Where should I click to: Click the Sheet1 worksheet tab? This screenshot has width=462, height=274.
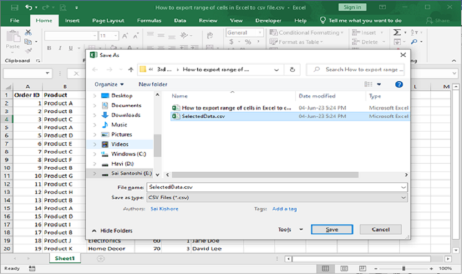click(x=65, y=259)
